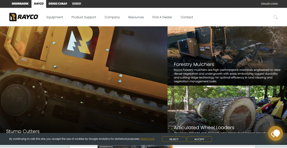Go to Find A Dealer

click(162, 17)
